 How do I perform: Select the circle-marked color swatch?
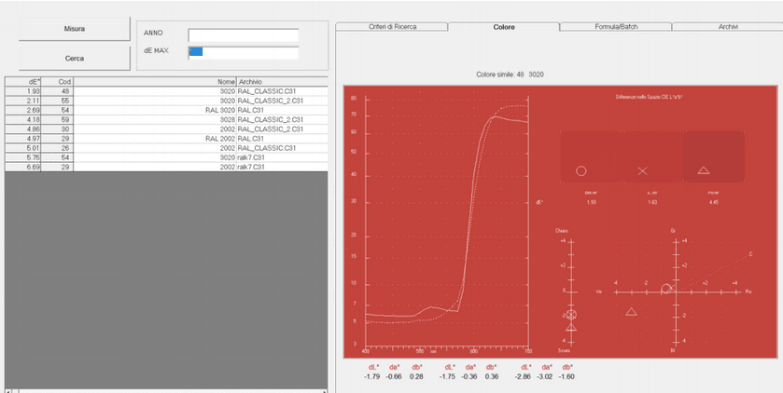click(x=591, y=156)
